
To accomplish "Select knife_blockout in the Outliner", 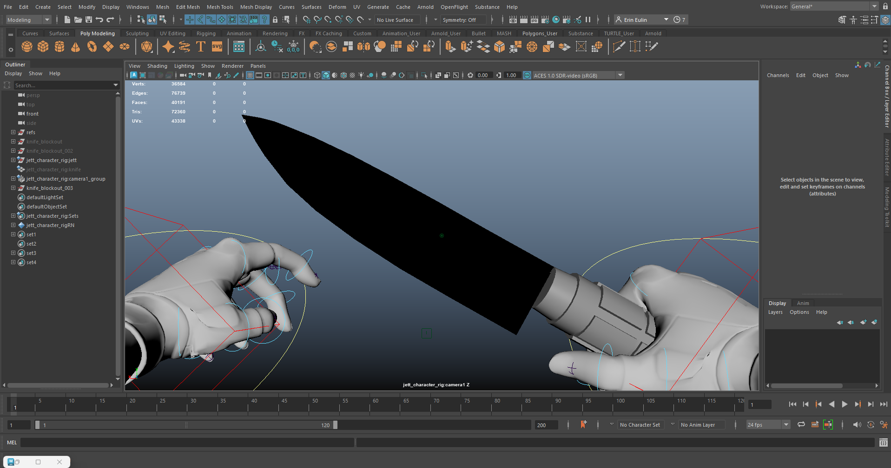I will [x=44, y=142].
